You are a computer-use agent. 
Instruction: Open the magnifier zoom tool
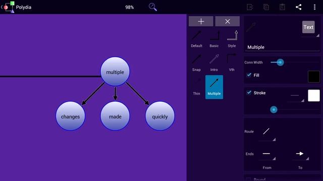click(x=152, y=7)
